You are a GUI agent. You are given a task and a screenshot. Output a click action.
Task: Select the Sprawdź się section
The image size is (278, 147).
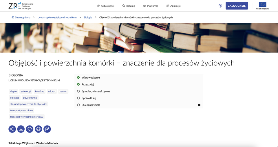click(x=89, y=98)
